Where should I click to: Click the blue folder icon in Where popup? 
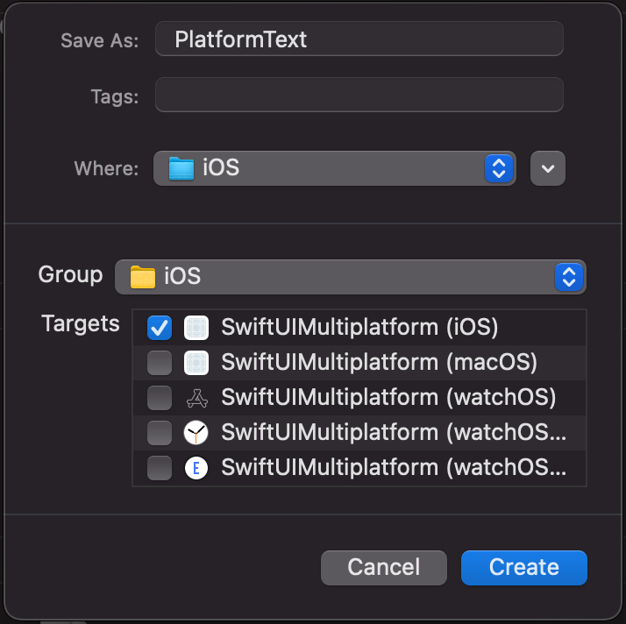coord(181,168)
